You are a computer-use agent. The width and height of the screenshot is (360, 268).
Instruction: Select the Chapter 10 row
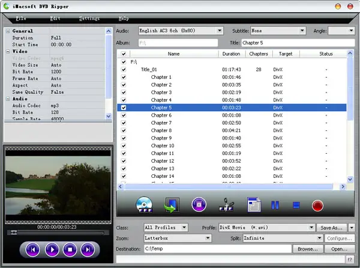(x=232, y=146)
